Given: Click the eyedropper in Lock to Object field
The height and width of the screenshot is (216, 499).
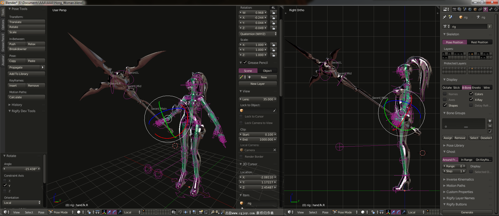Looking at the screenshot, I should (x=274, y=110).
